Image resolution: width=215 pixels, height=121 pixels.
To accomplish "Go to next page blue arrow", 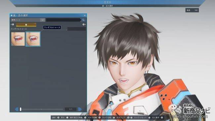I will click(x=80, y=109).
